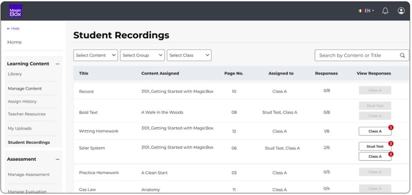Viewport: 412px width, 195px height.
Task: Click the MagicBox logo
Action: click(x=16, y=11)
